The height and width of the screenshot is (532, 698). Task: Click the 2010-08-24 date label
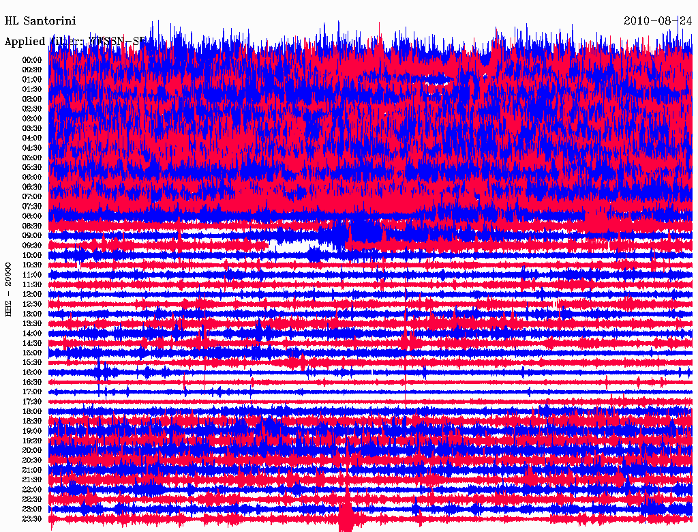pos(658,20)
